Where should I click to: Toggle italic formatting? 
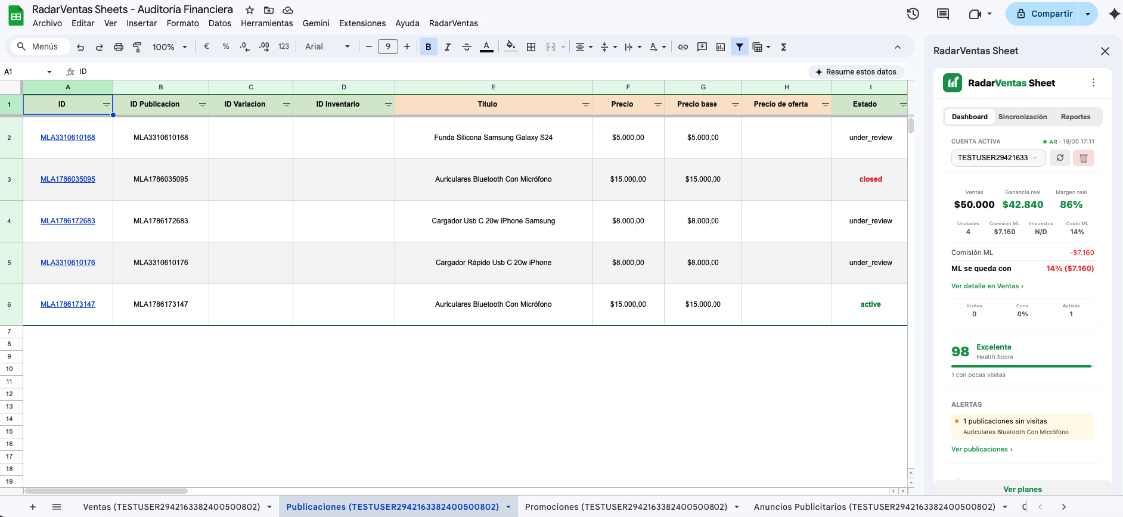click(448, 46)
